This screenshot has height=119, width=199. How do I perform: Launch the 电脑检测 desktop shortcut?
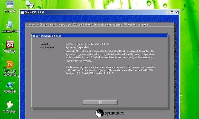point(10,47)
